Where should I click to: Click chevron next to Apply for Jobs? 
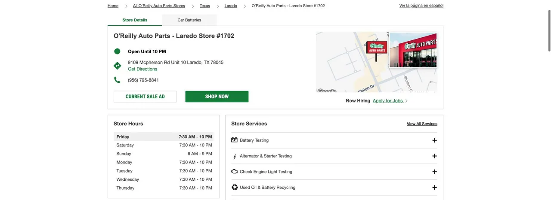click(x=406, y=101)
